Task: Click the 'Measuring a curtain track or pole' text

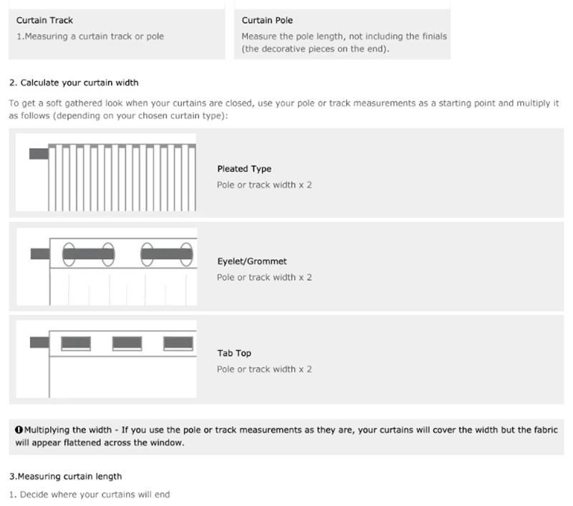Action: point(90,37)
